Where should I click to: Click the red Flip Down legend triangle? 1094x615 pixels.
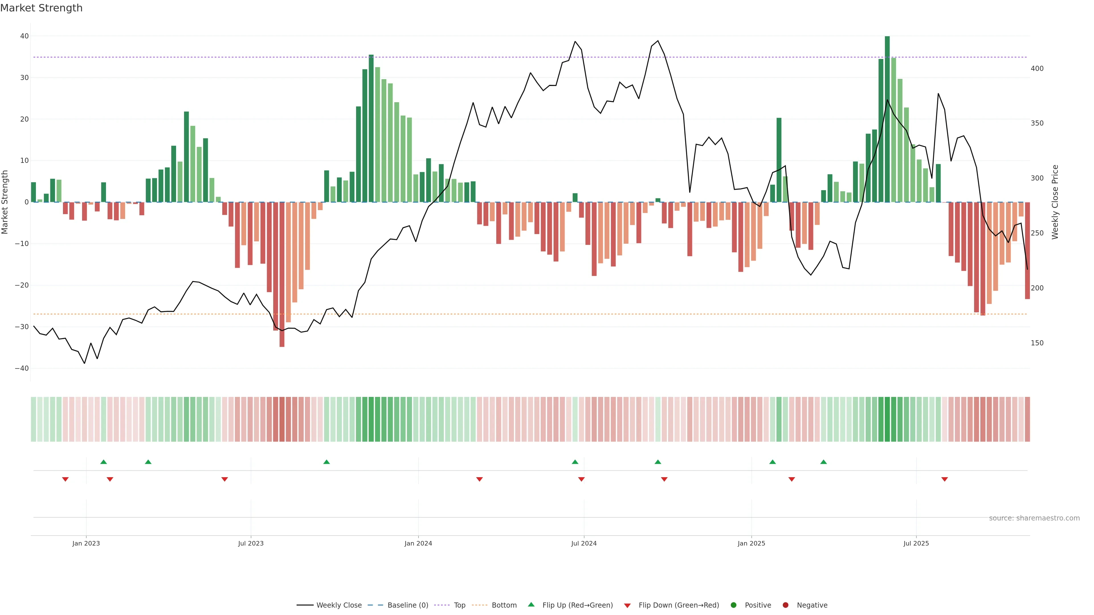click(627, 606)
